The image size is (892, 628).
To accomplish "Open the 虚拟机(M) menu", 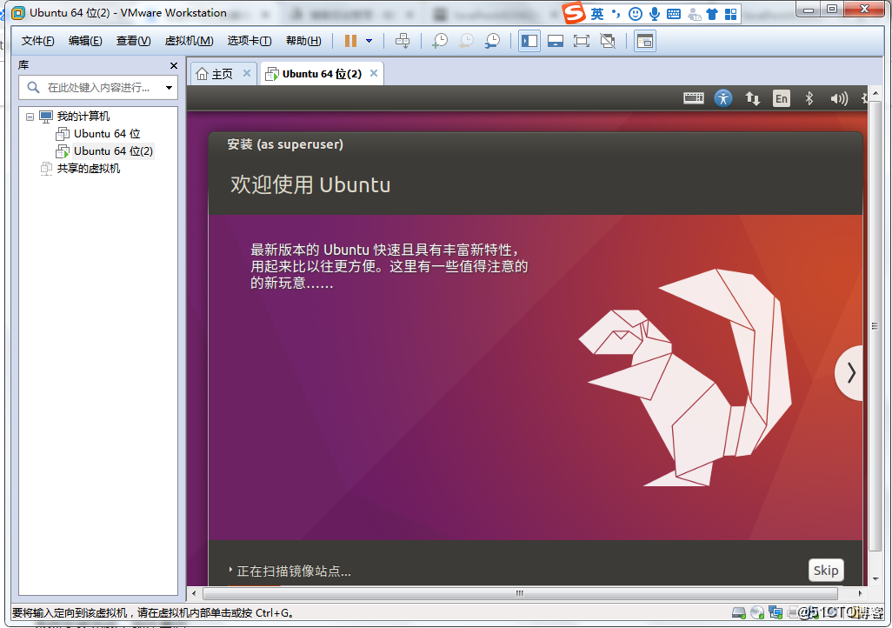I will (189, 41).
